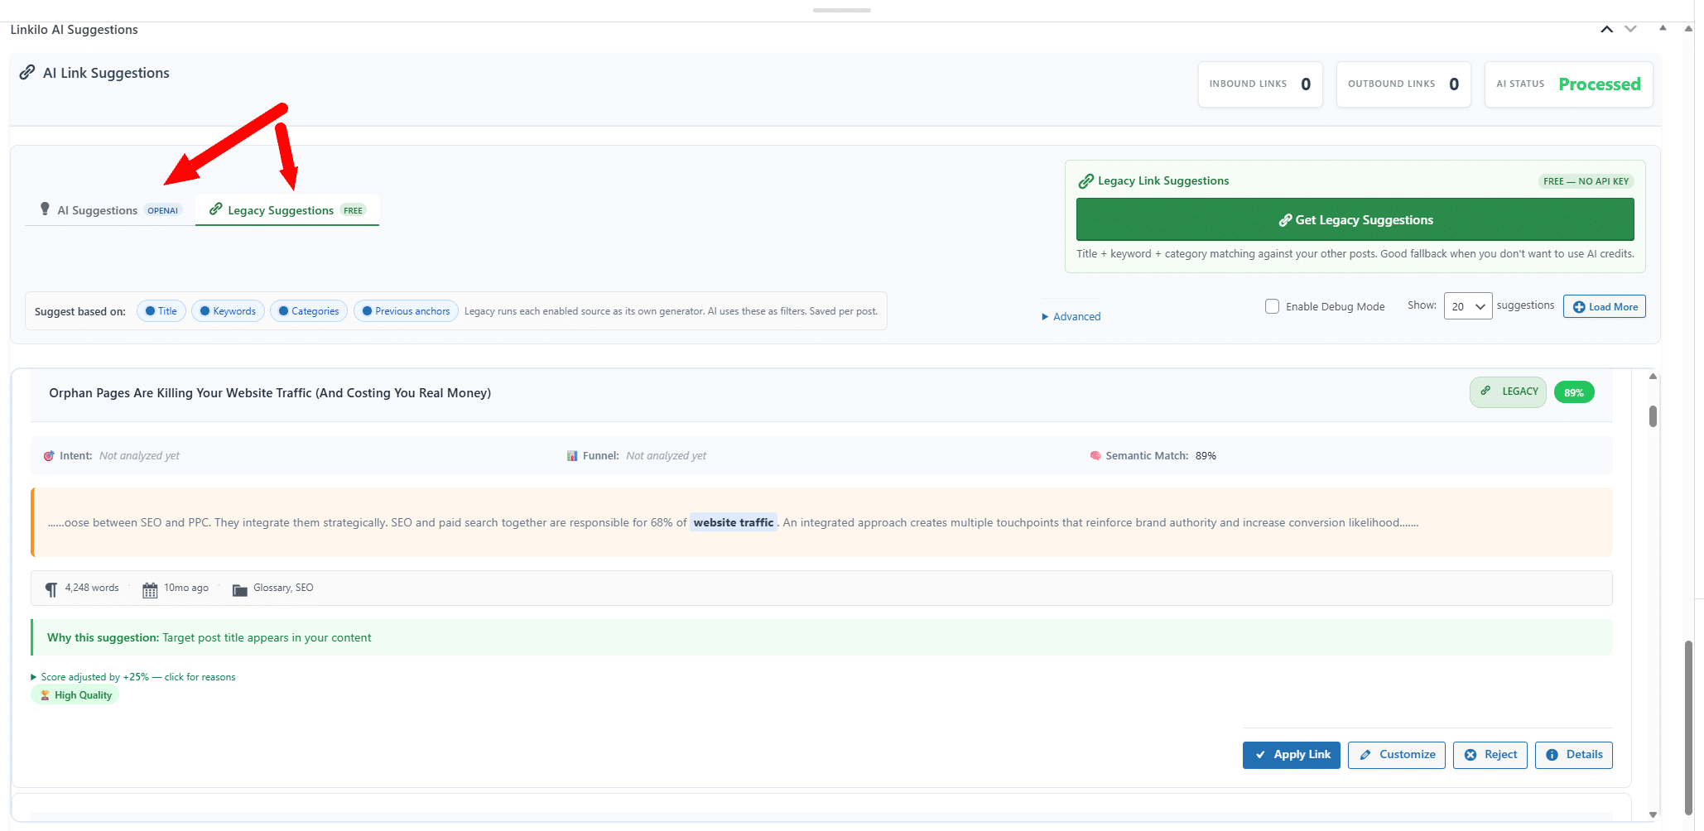
Task: Click the Linkilo AI Suggestions panel title
Action: [74, 30]
